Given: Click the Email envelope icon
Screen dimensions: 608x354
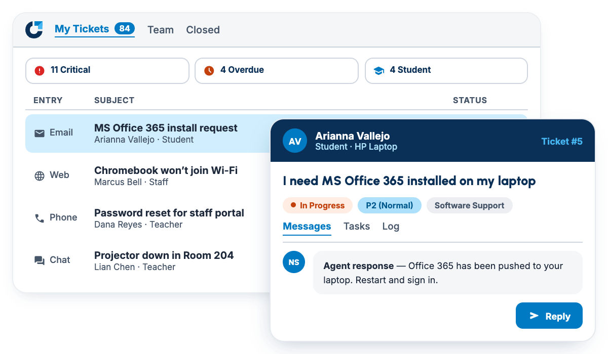Looking at the screenshot, I should (x=40, y=133).
